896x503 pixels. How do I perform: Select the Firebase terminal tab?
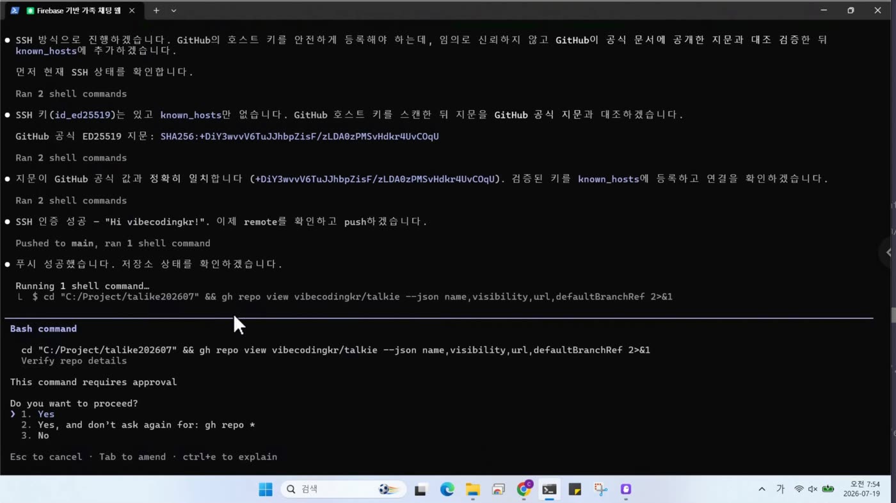click(x=73, y=11)
